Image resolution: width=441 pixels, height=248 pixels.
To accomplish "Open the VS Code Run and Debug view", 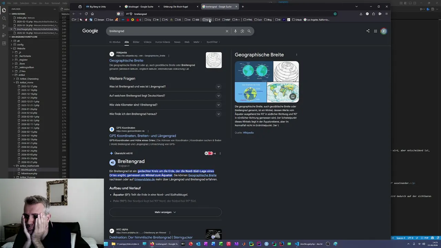I will click(4, 35).
